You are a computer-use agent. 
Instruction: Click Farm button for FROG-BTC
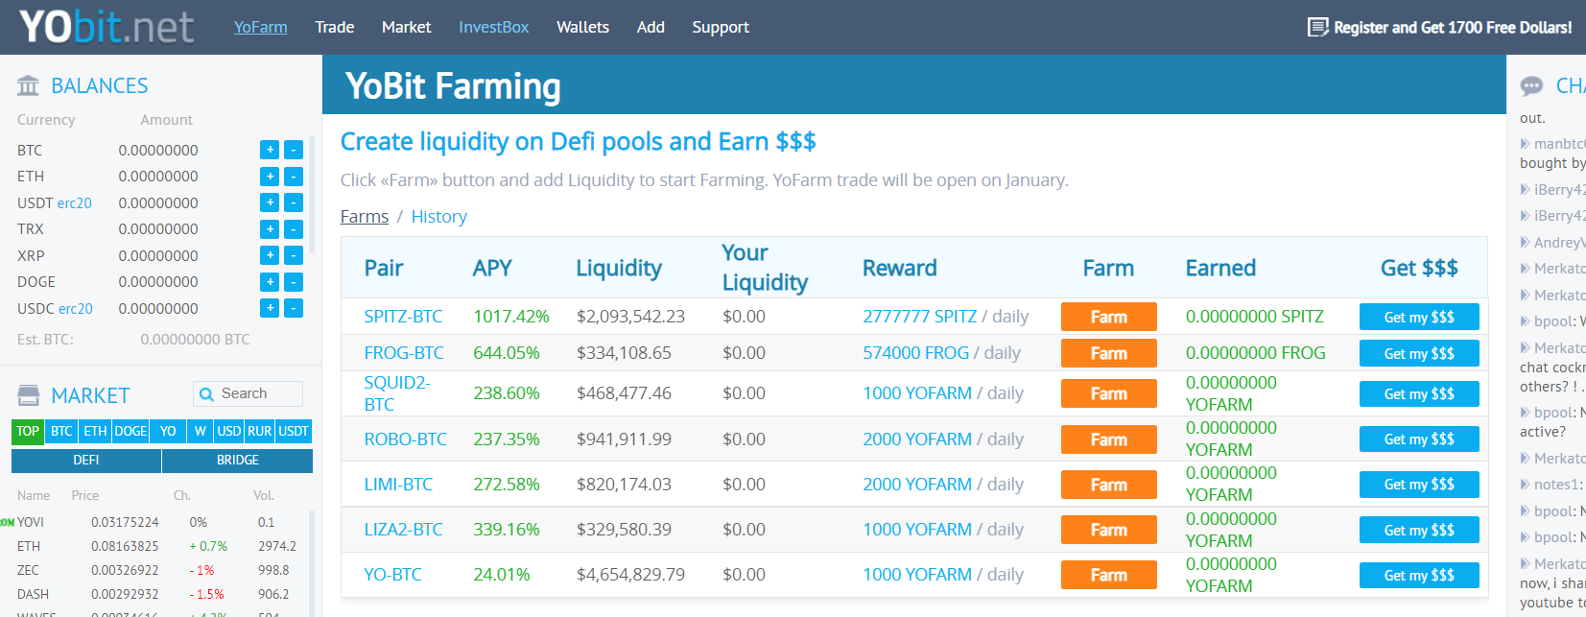click(x=1108, y=353)
